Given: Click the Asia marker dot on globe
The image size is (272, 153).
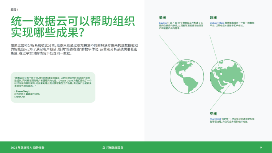Looking at the screenshot, I should (x=233, y=80).
